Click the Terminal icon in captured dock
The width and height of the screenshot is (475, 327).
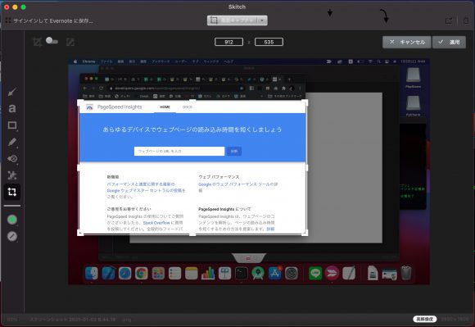pos(242,274)
